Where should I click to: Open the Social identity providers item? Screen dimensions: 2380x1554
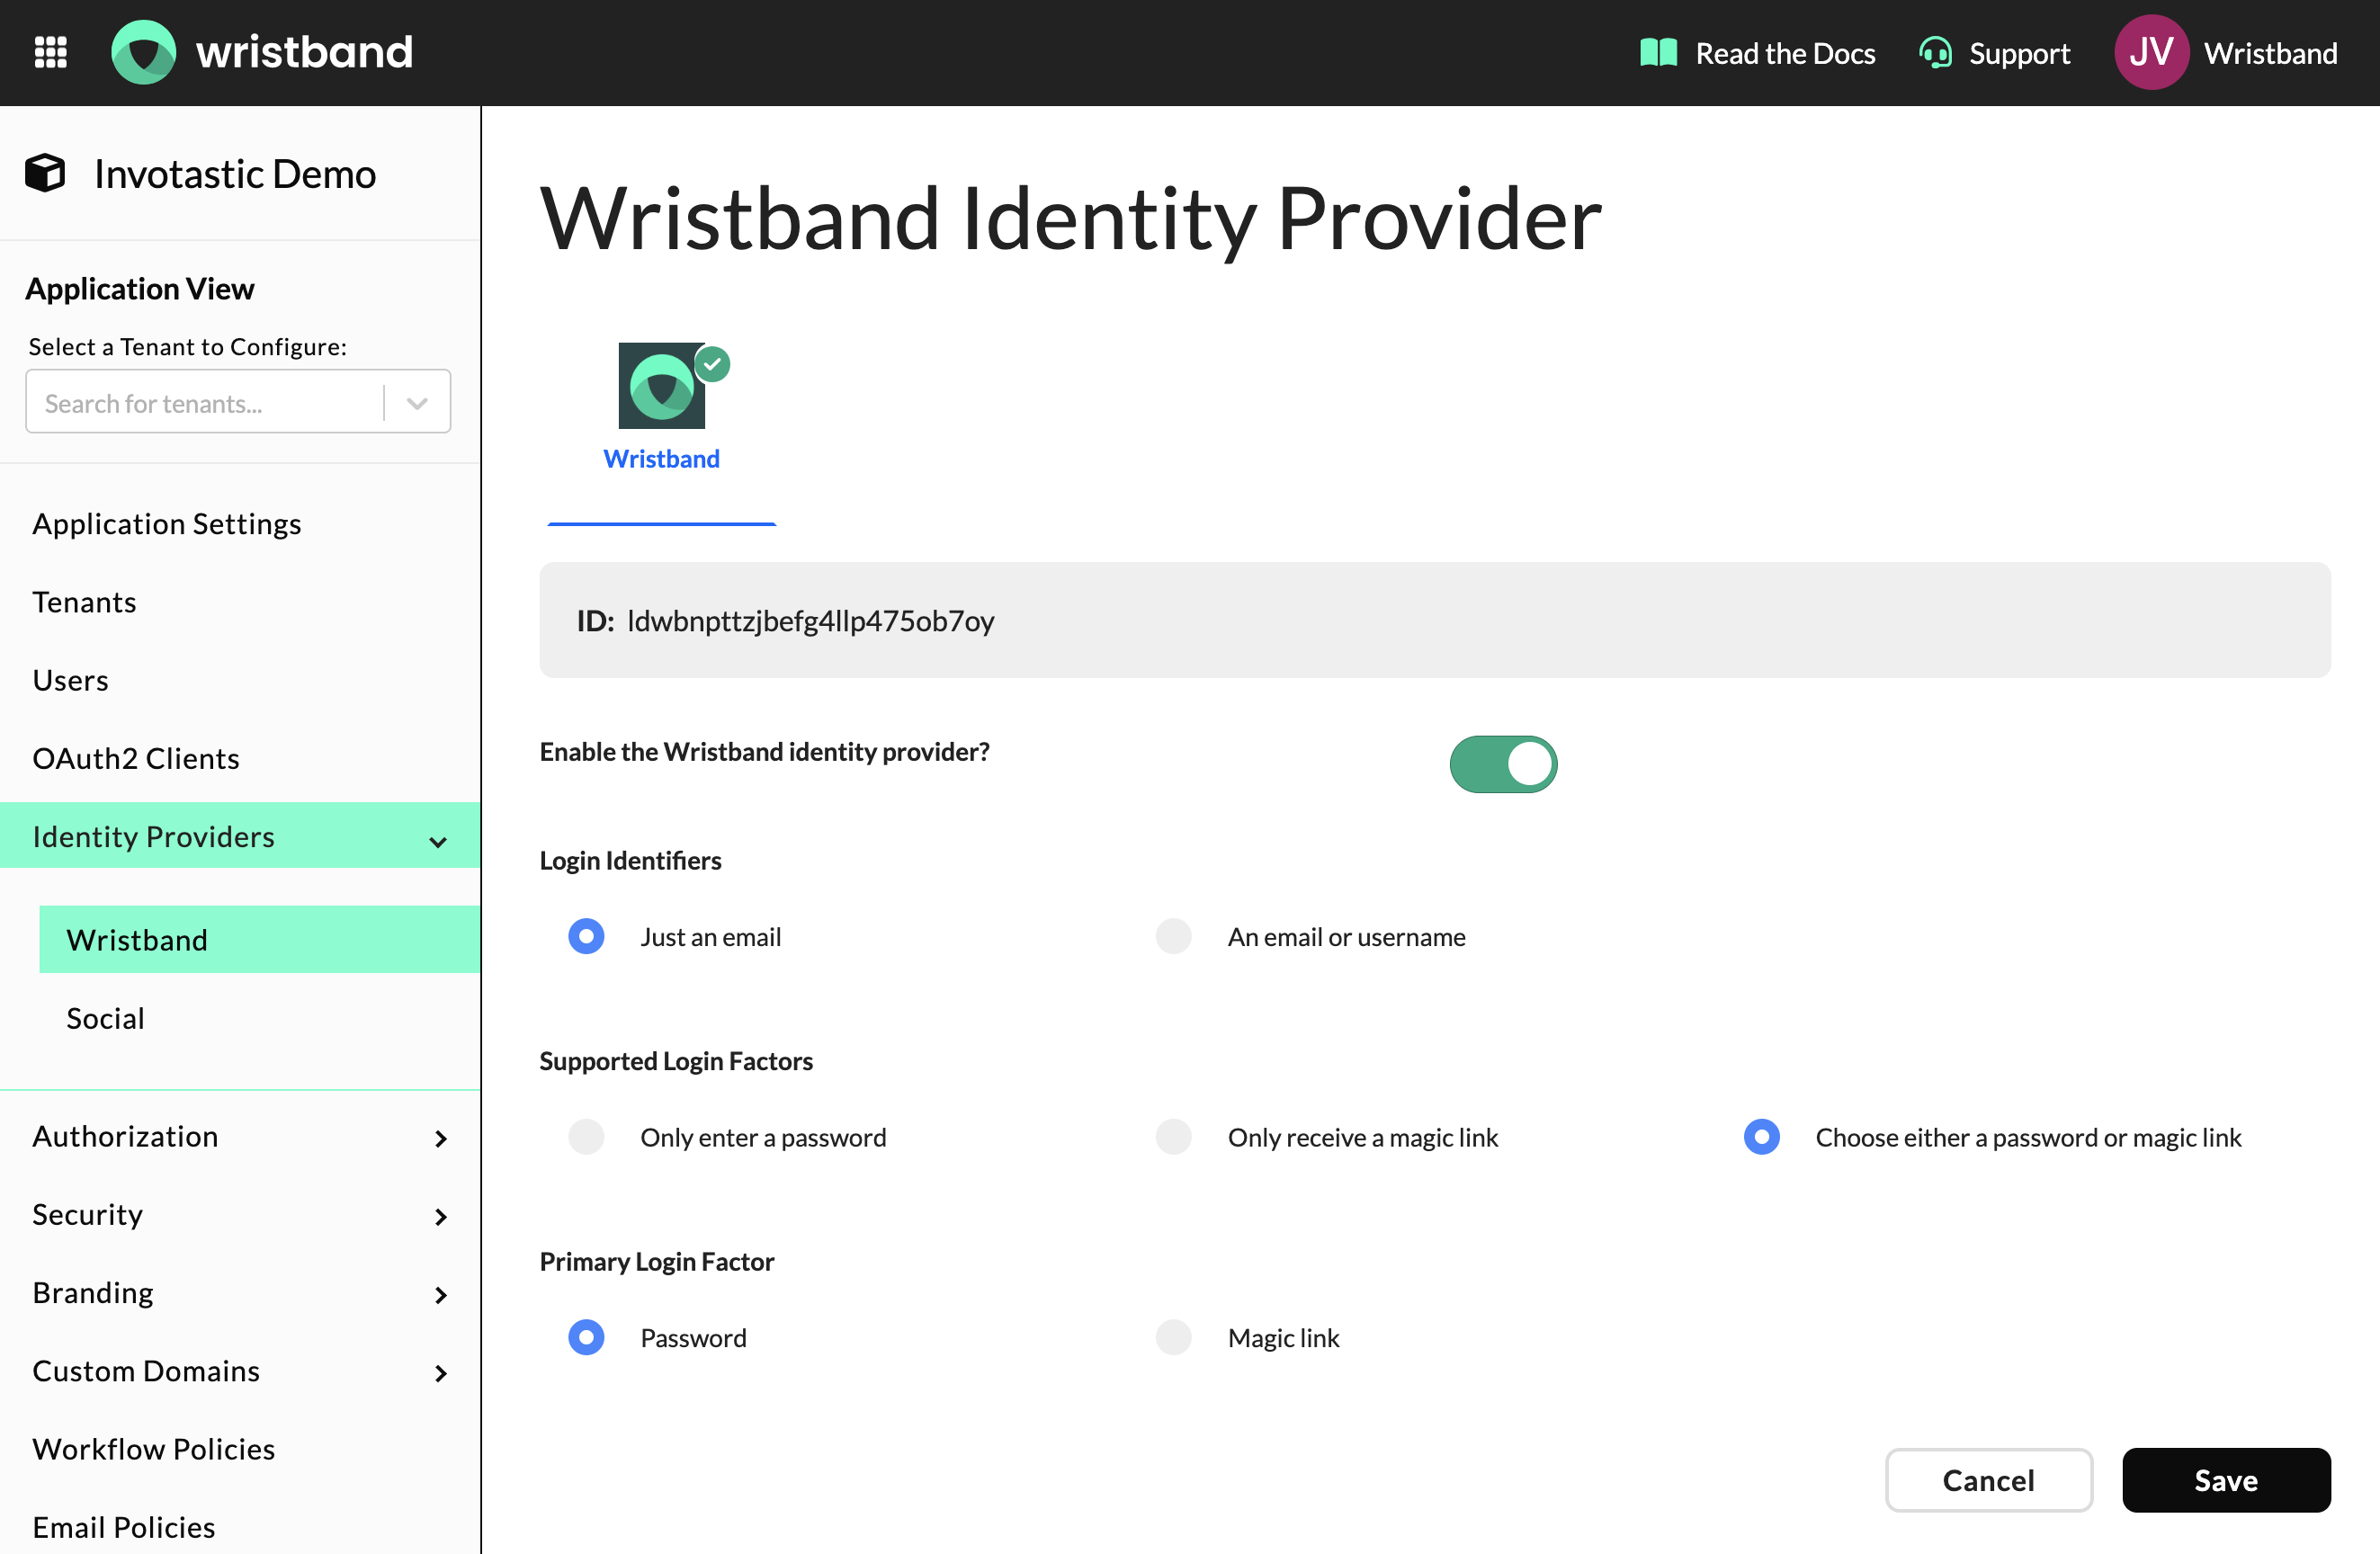point(105,1018)
